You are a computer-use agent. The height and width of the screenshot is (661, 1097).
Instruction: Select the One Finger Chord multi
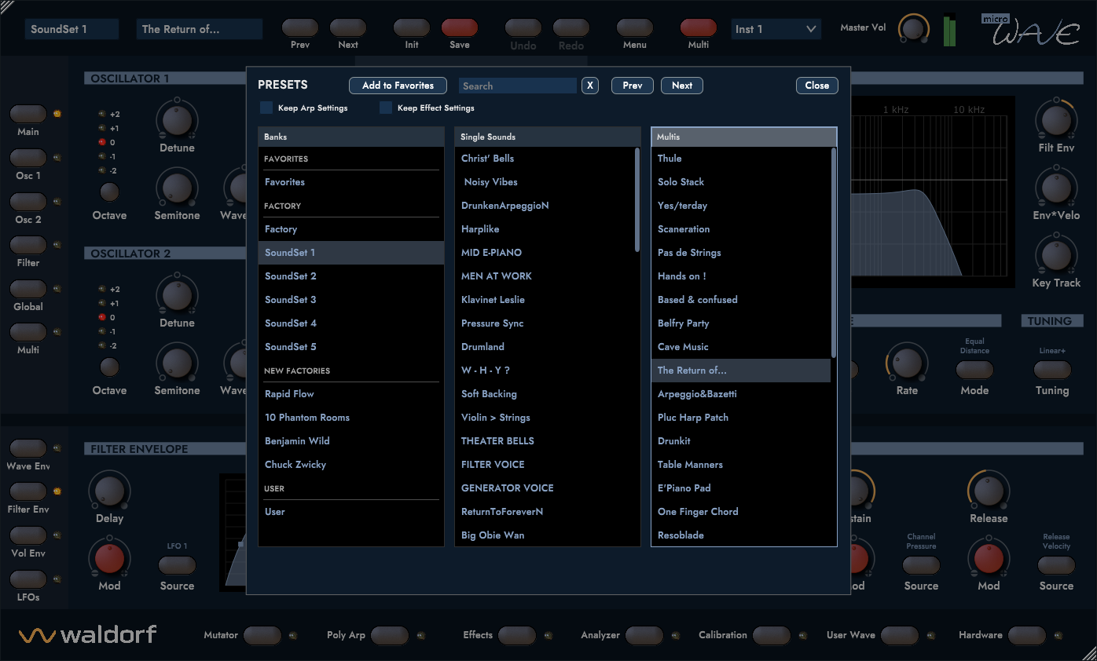point(741,512)
